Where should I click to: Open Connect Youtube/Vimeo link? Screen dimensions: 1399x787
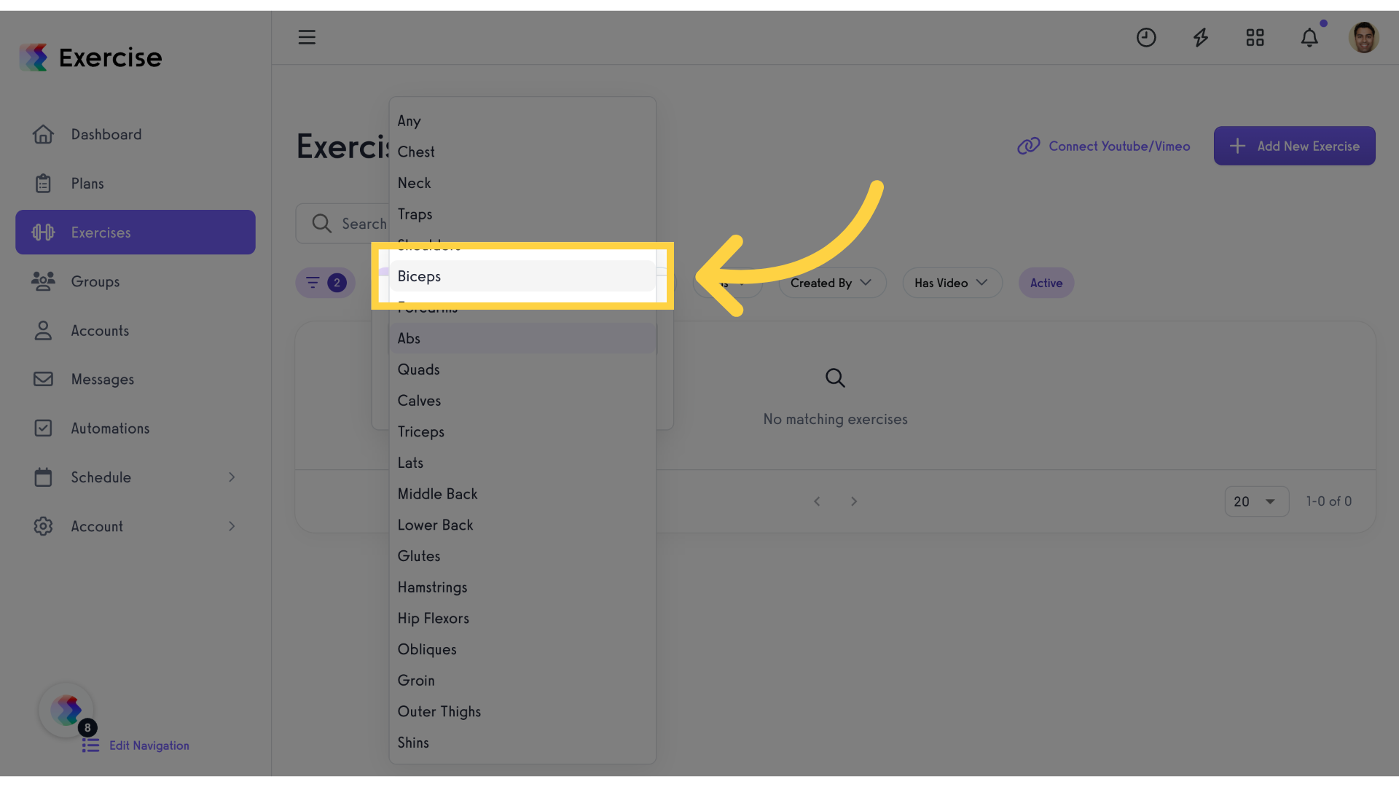pos(1103,146)
